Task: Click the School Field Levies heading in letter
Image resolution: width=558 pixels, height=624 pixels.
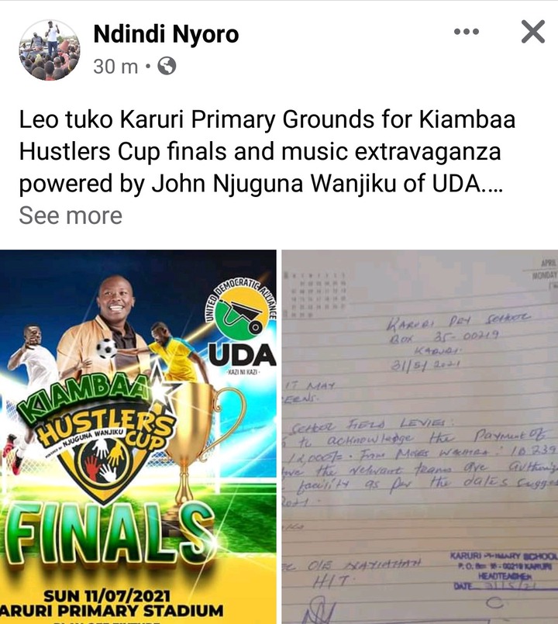Action: coord(367,427)
